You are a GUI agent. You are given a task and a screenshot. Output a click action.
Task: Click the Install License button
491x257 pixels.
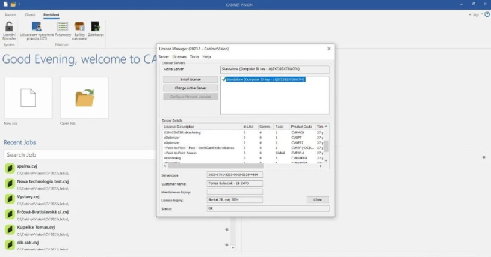tap(190, 79)
